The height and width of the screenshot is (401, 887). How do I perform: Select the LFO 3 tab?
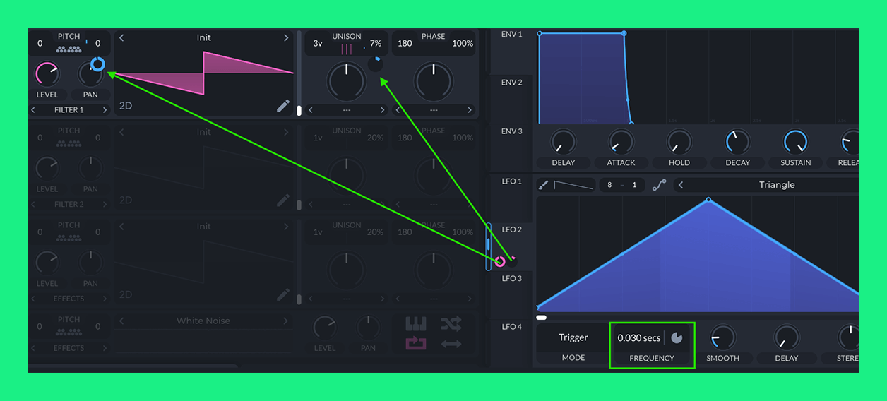511,278
